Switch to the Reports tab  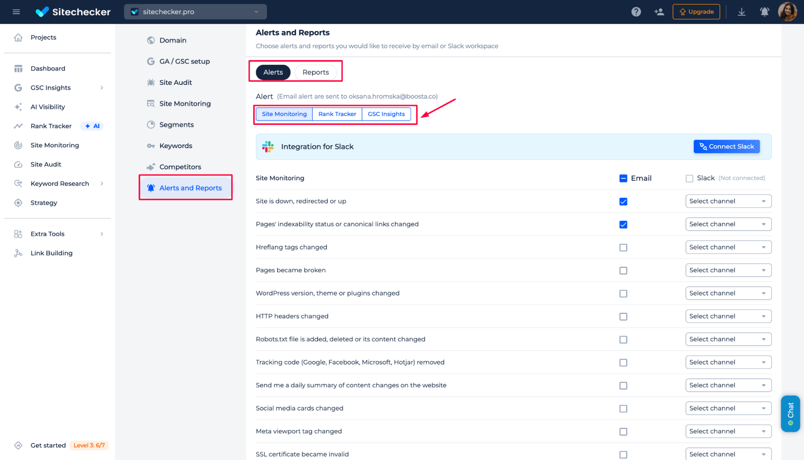coord(315,72)
